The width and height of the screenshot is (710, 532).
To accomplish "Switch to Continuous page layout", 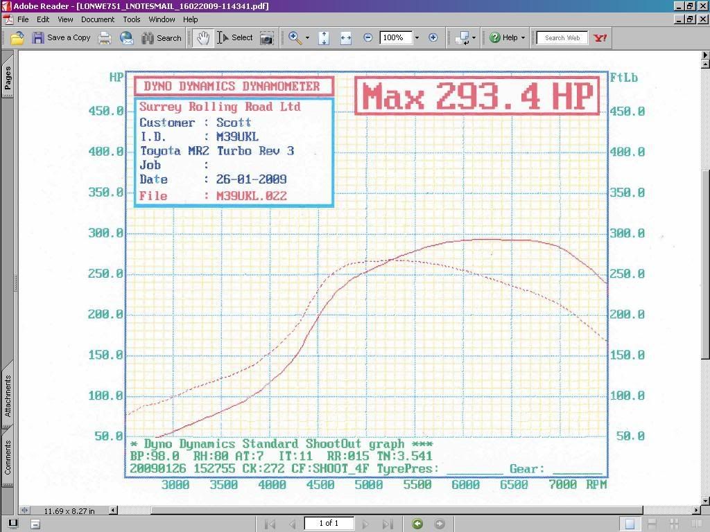I will 652,524.
